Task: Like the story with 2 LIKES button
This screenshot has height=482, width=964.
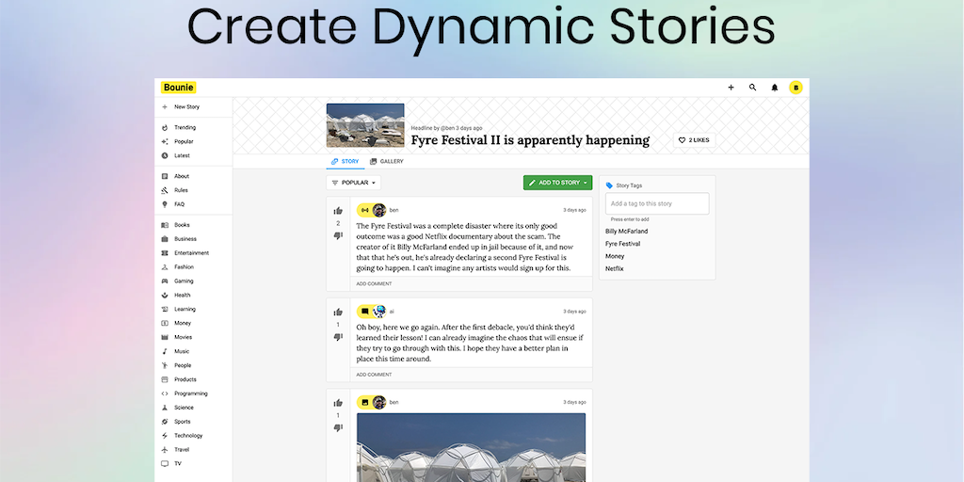Action: (694, 140)
